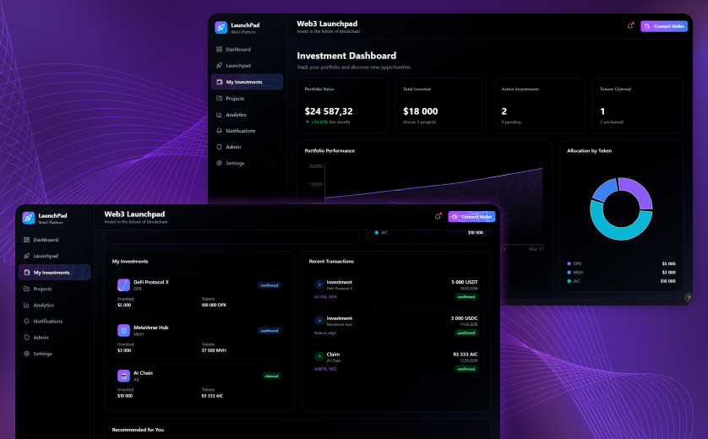The width and height of the screenshot is (708, 439).
Task: Click the Claim transaction icon in Recent Transactions
Action: [319, 357]
